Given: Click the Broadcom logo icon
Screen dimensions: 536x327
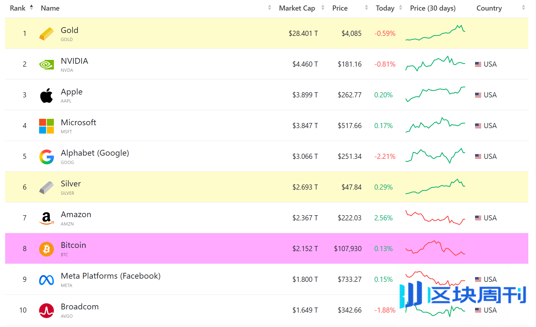Looking at the screenshot, I should pos(46,310).
